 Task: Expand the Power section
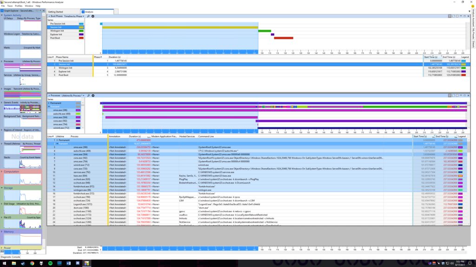2,248
